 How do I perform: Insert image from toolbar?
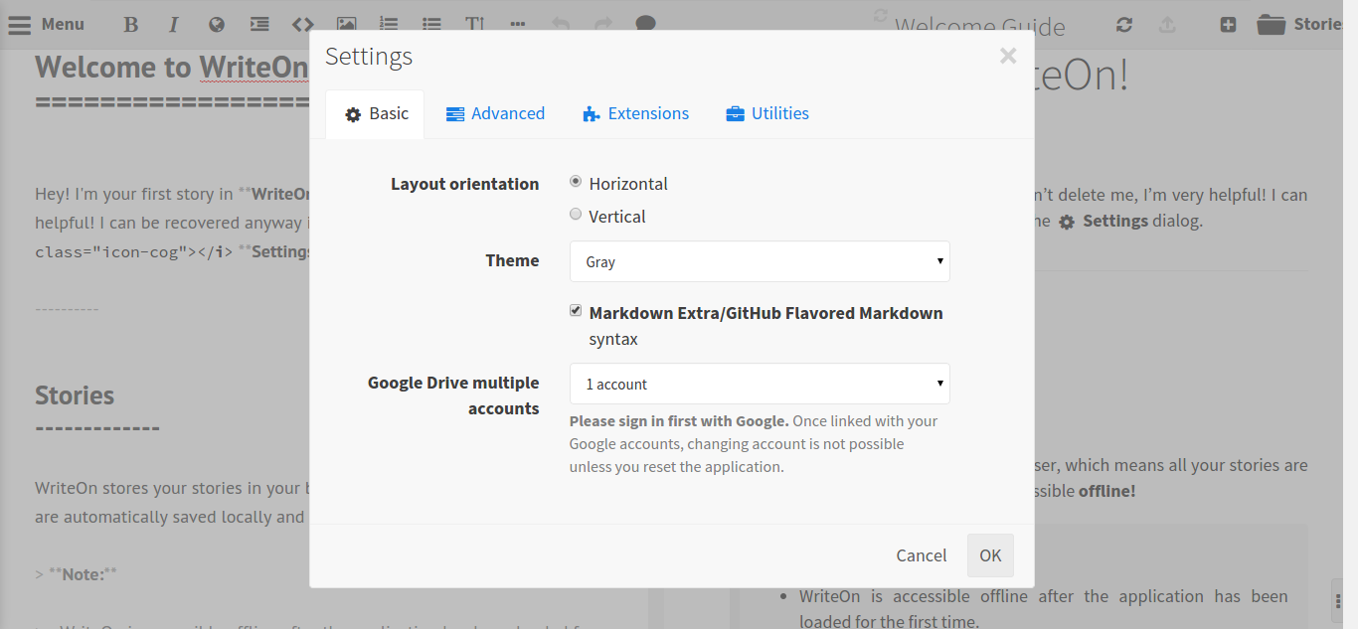tap(346, 25)
